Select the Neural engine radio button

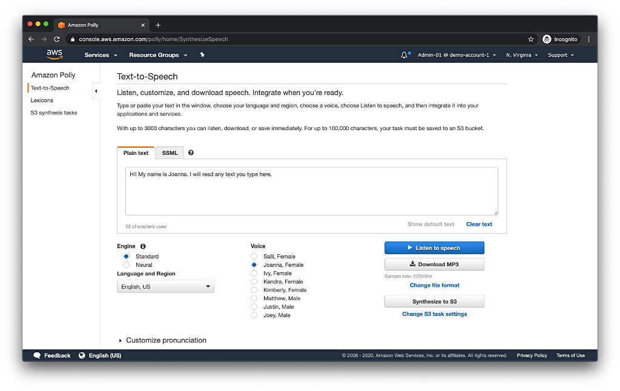(x=126, y=265)
